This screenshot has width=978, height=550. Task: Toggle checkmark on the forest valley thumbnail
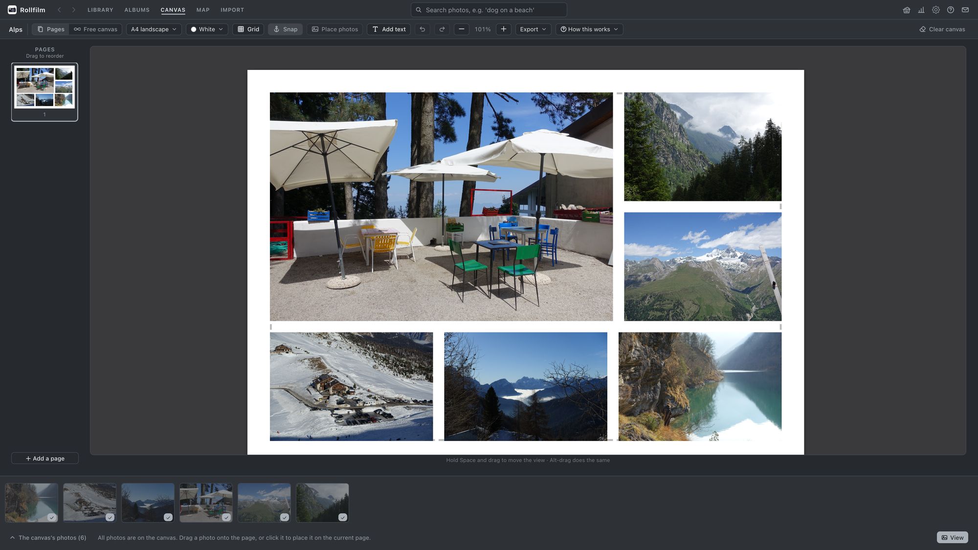(343, 517)
